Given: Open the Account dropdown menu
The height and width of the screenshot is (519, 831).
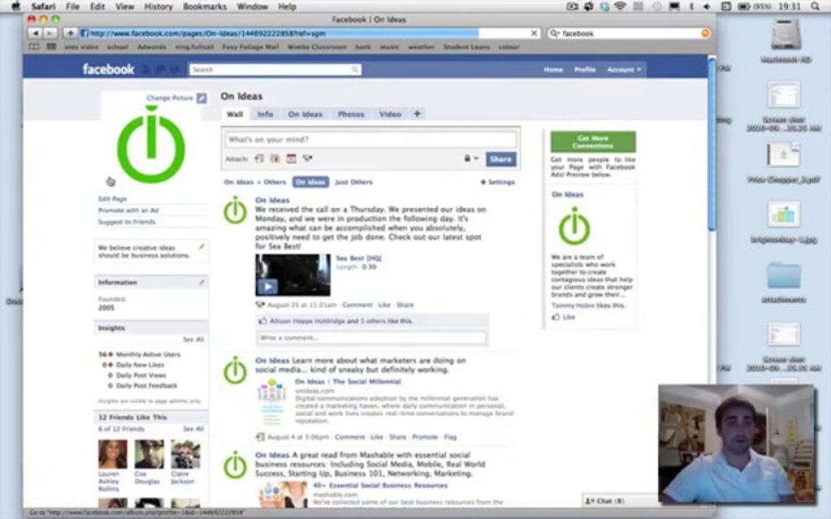Looking at the screenshot, I should pyautogui.click(x=624, y=69).
